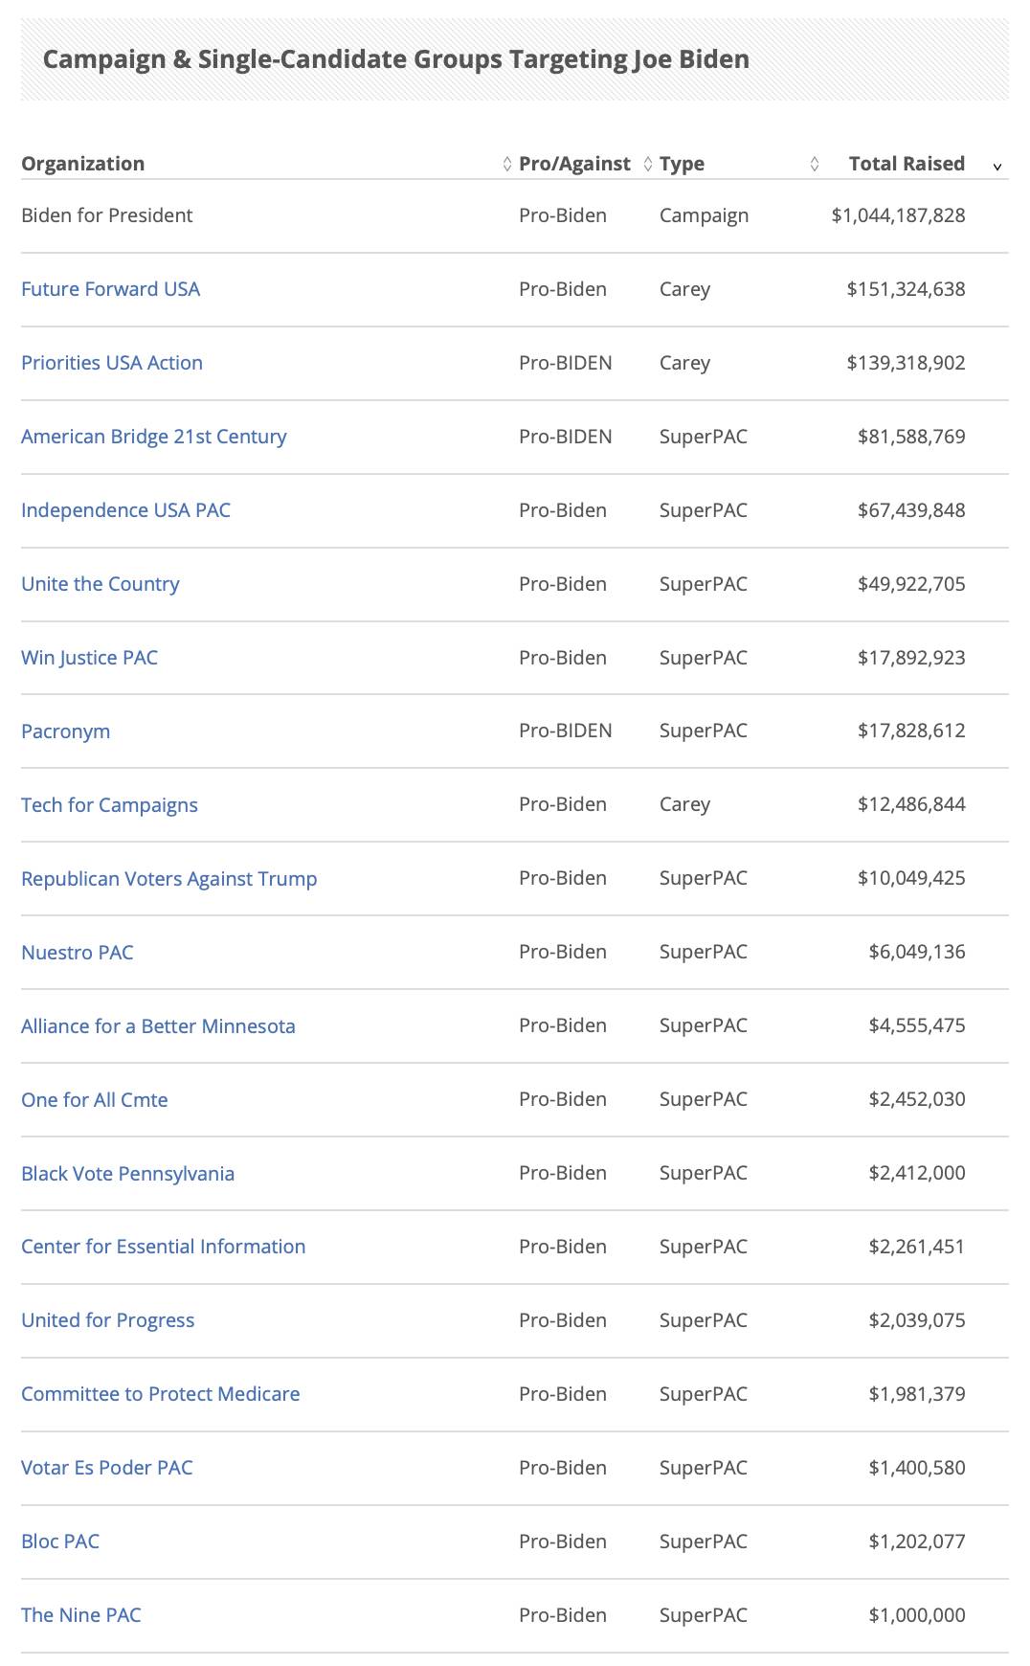Select the $12,486,844 amount
1030x1666 pixels.
coord(911,804)
